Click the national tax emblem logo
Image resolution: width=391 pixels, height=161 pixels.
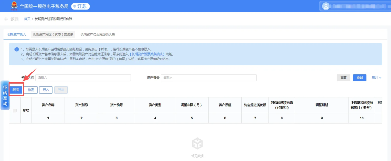(x=14, y=6)
